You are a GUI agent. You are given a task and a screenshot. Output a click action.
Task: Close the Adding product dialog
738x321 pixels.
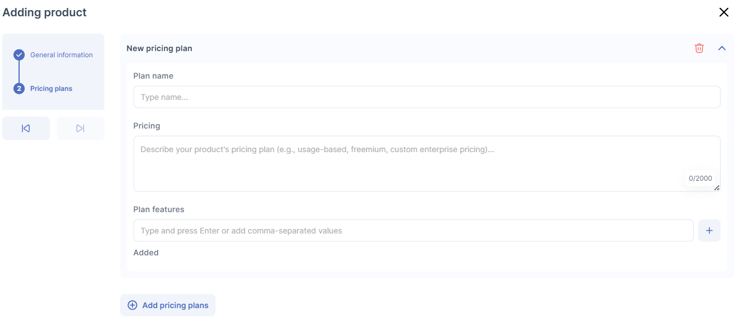tap(723, 12)
